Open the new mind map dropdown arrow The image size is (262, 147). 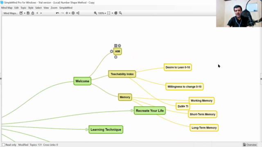pos(25,13)
